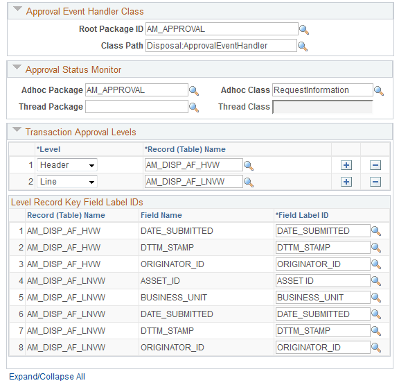Sort key fields by Record (Table) Name header
This screenshot has width=399, height=383.
tap(66, 215)
